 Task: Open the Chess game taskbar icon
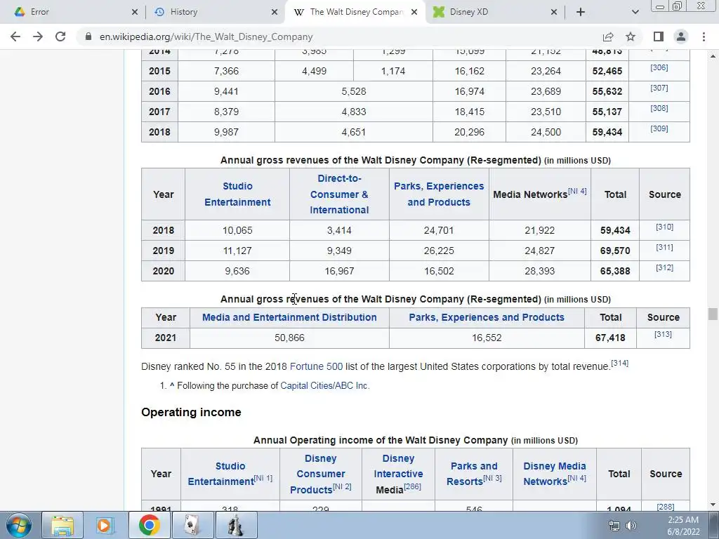pos(236,525)
